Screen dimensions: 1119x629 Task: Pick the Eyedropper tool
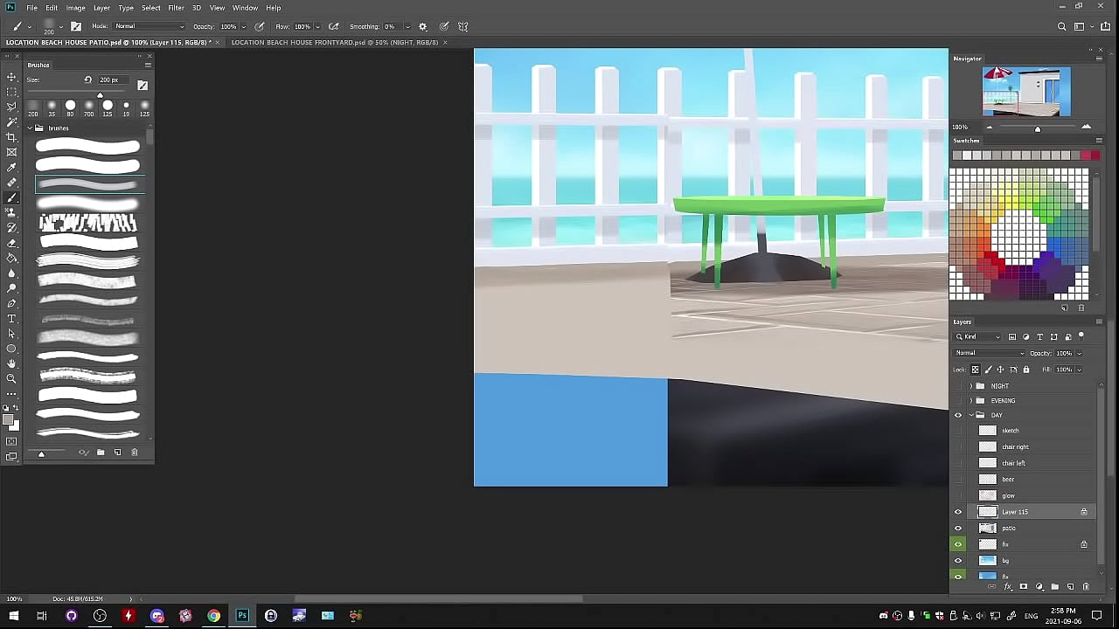(11, 168)
